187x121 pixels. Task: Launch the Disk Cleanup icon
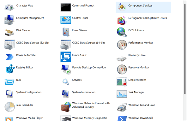pyautogui.click(x=9, y=33)
